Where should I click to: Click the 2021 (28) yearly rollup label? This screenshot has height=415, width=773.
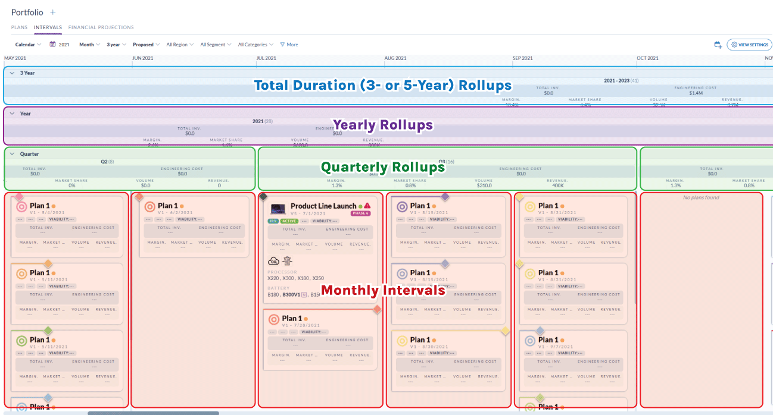[262, 121]
